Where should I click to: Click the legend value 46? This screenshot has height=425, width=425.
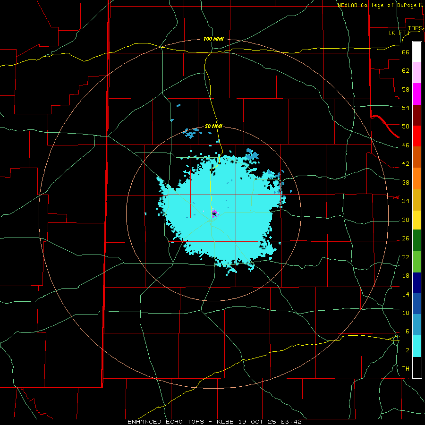pos(406,145)
